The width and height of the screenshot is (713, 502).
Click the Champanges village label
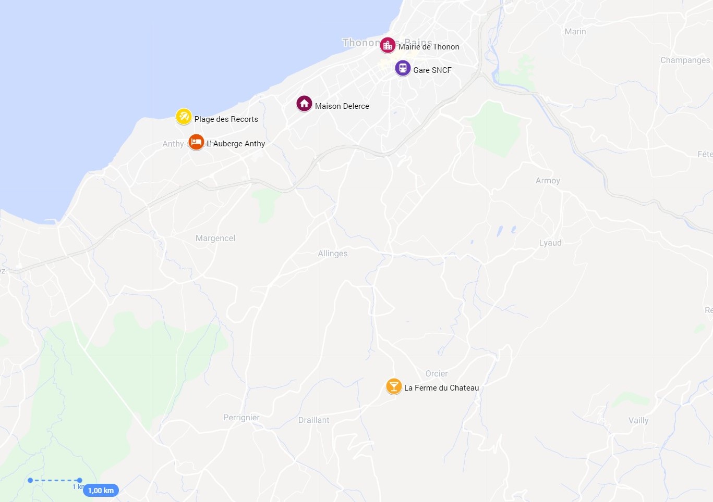685,60
